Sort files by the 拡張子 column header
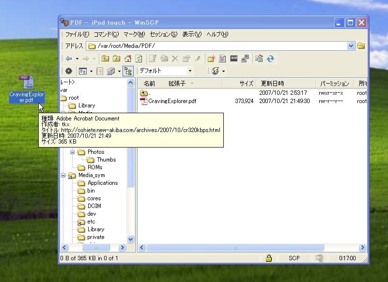This screenshot has width=388, height=282. tap(177, 84)
